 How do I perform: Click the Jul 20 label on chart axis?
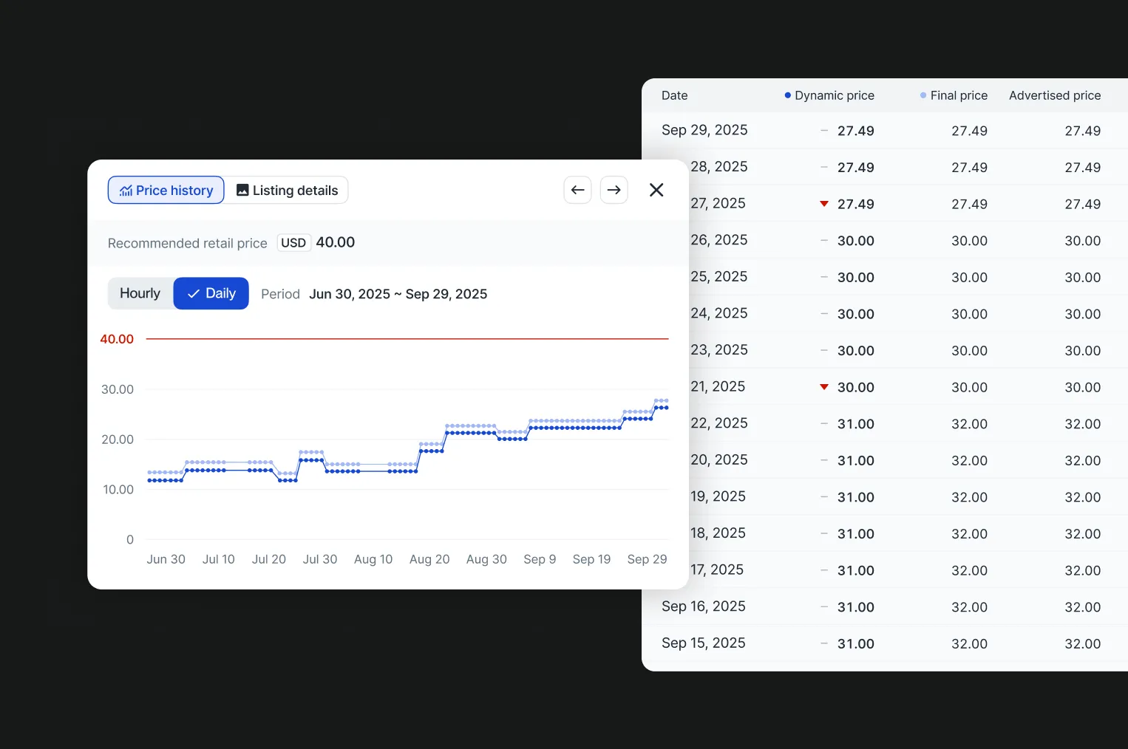pos(268,559)
